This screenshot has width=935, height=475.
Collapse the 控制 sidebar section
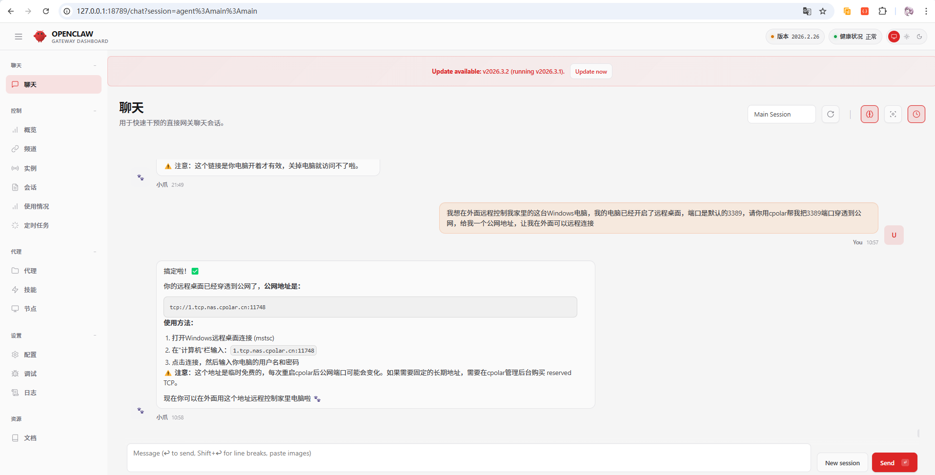(95, 111)
